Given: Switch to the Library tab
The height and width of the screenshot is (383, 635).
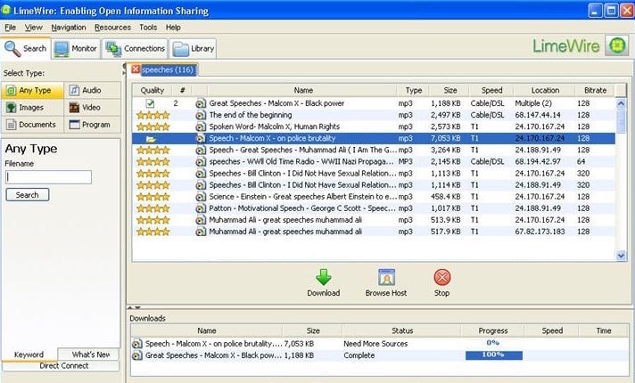Looking at the screenshot, I should [x=194, y=49].
